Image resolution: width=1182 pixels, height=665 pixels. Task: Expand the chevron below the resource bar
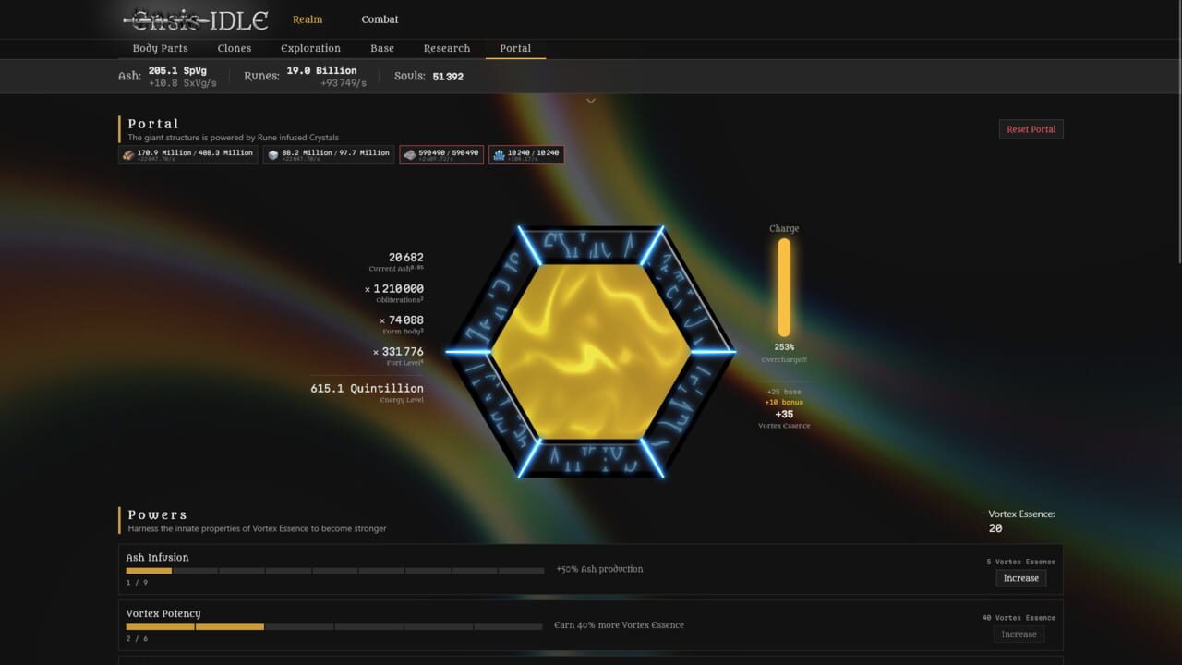[591, 101]
